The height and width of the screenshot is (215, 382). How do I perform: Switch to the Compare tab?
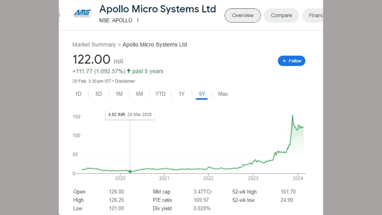click(x=281, y=16)
